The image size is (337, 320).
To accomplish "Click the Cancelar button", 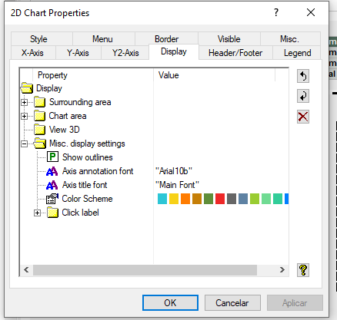I will click(x=232, y=303).
